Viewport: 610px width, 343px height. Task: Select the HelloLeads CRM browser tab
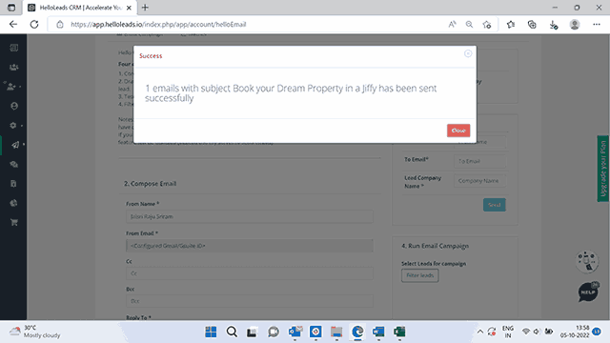(x=79, y=8)
